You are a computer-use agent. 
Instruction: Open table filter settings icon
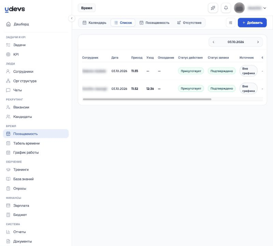231,23
